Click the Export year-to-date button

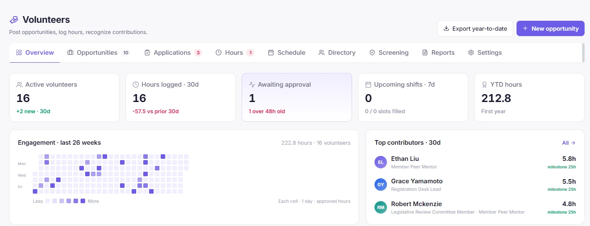[x=475, y=29]
